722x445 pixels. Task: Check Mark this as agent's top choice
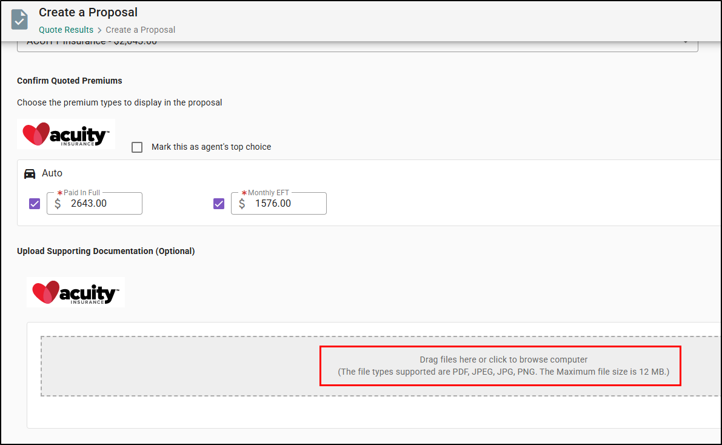137,147
